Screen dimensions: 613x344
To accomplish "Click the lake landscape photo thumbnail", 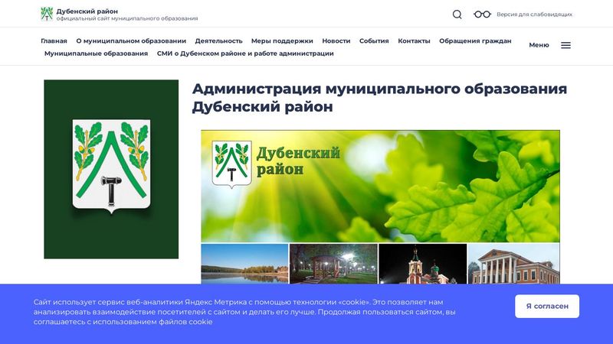I will [x=244, y=264].
